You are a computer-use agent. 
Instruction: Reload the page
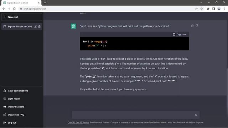point(14,9)
